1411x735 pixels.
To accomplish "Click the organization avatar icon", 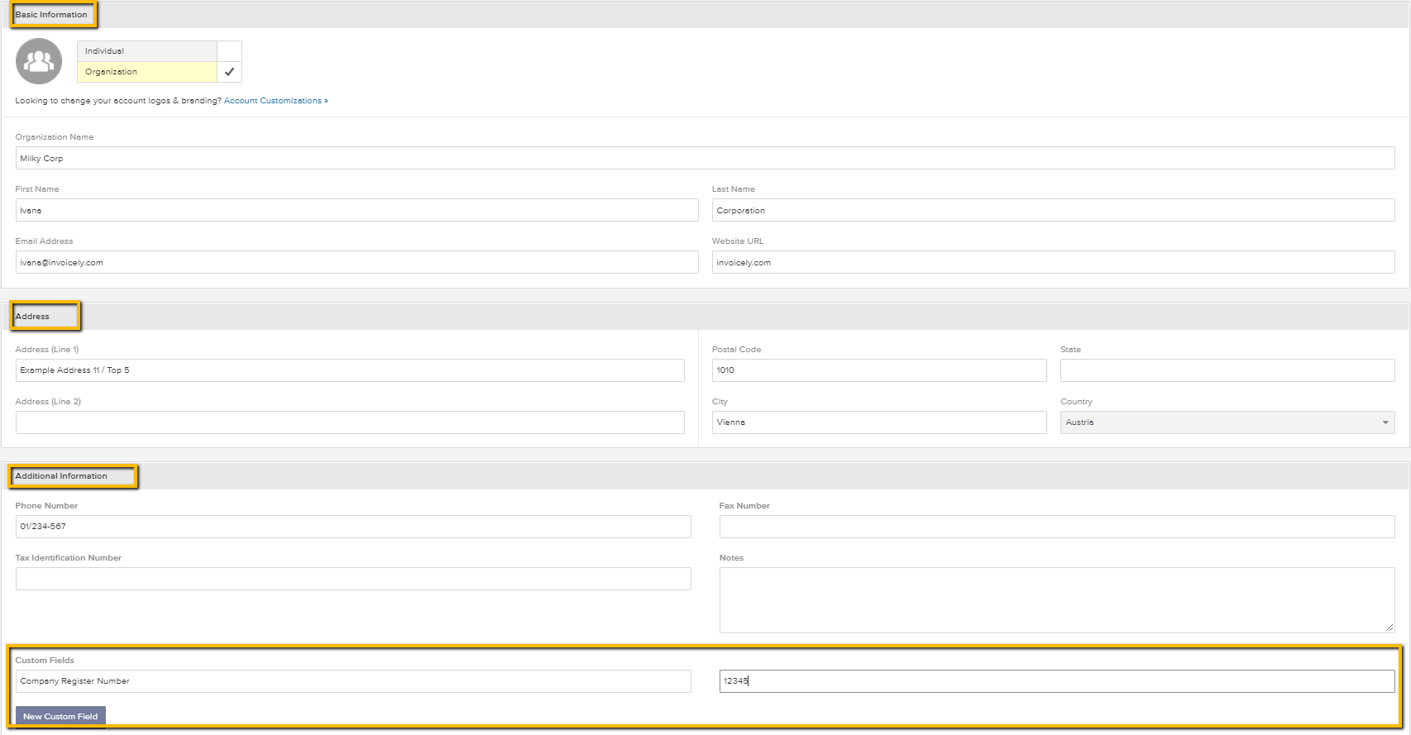I will 39,61.
